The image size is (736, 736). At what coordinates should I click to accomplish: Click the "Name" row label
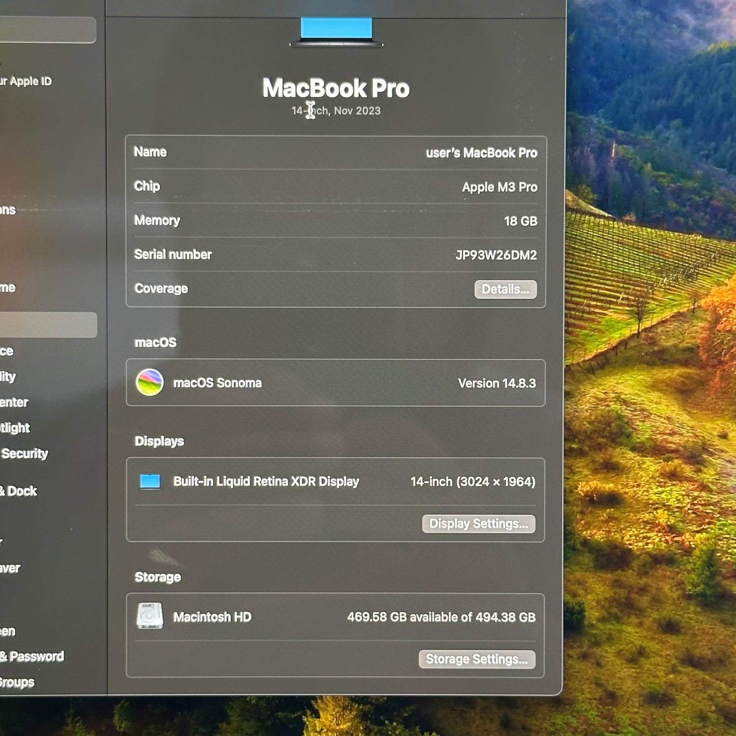[x=150, y=152]
